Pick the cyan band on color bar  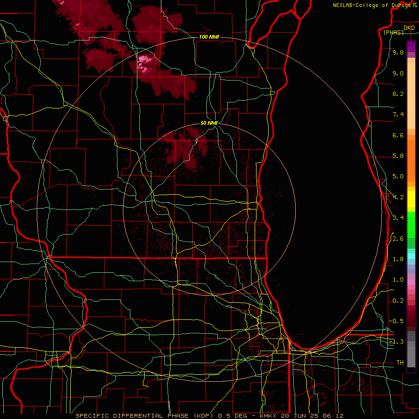(x=411, y=256)
